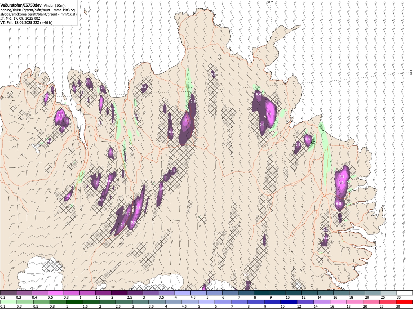Click the red-pink rain swatch between 25 and 30
Viewport: 413px width, 309px height.
coord(388,302)
